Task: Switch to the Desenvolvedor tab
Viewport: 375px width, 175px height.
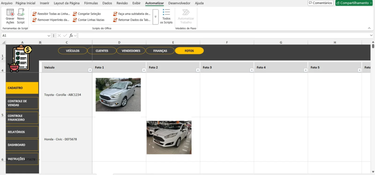Action: pyautogui.click(x=179, y=3)
